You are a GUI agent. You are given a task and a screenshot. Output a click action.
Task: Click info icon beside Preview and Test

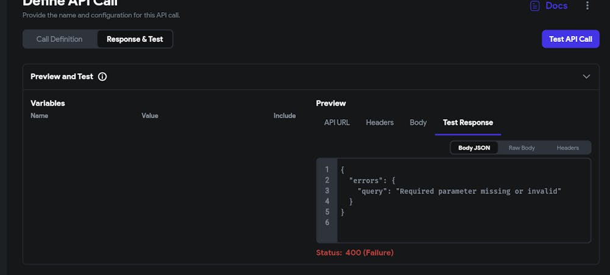coord(102,77)
